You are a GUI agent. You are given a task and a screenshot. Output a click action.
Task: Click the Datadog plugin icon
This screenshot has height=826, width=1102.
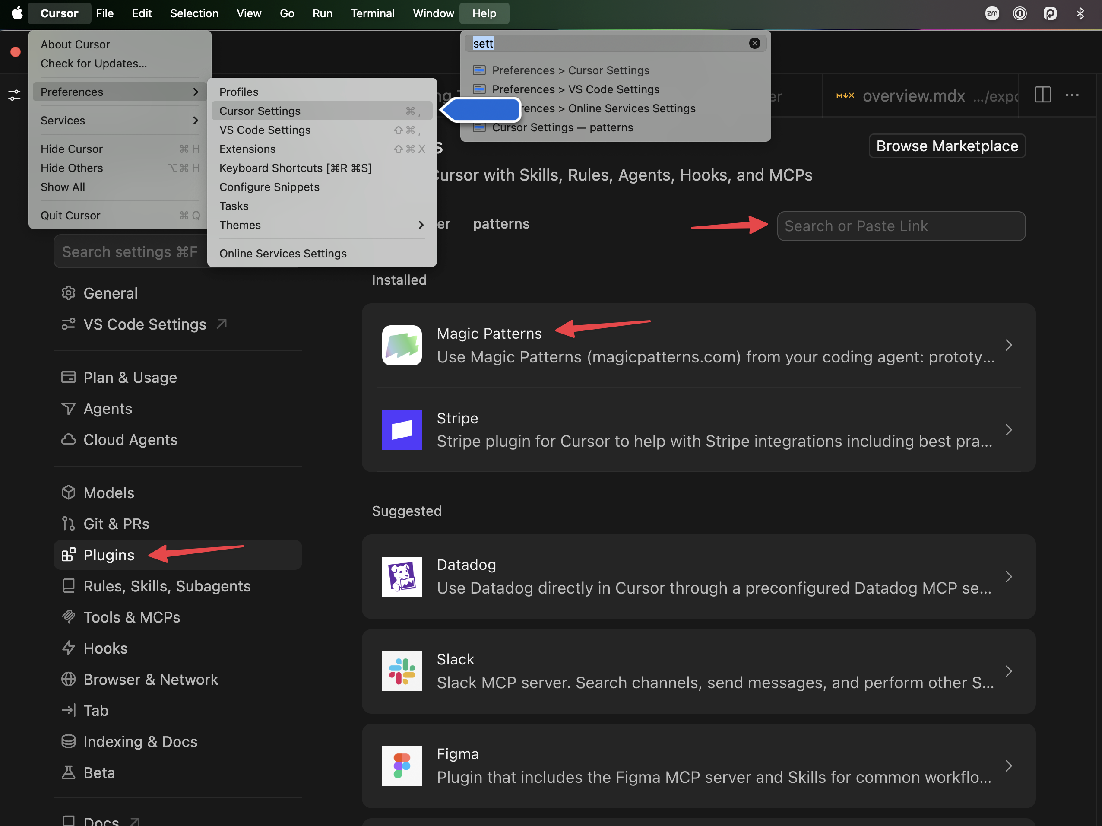pos(402,576)
